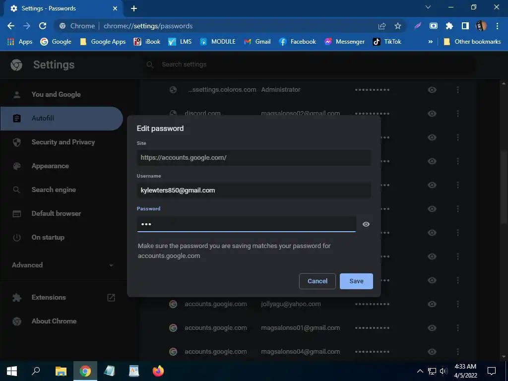
Task: Show password for jollyagu@yahoo.com row
Action: pyautogui.click(x=432, y=304)
